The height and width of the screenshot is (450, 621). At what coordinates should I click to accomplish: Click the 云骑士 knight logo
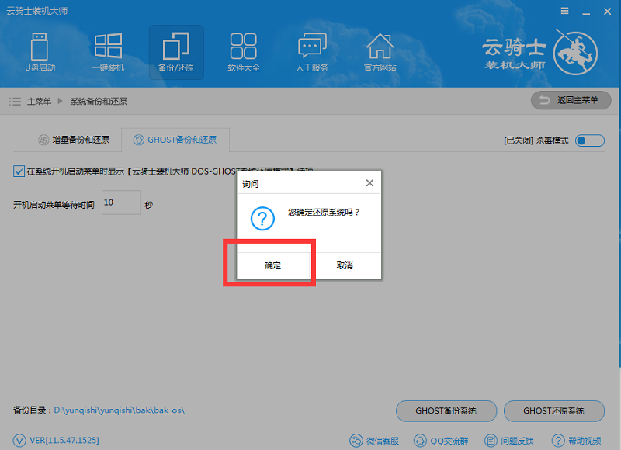click(575, 53)
